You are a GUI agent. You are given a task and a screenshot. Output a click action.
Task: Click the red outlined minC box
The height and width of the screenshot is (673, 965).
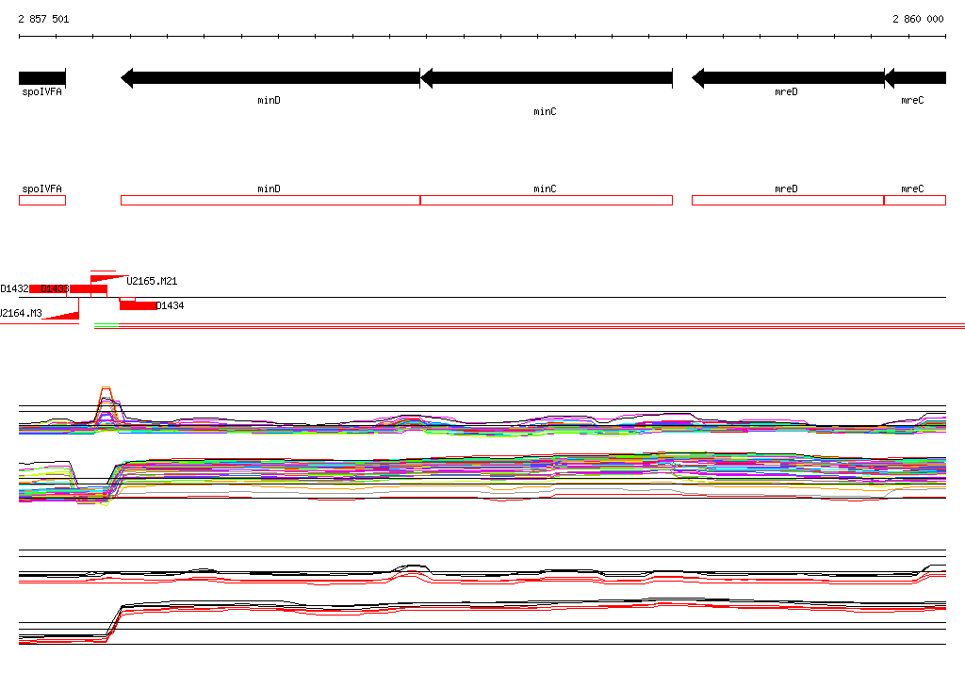(547, 200)
